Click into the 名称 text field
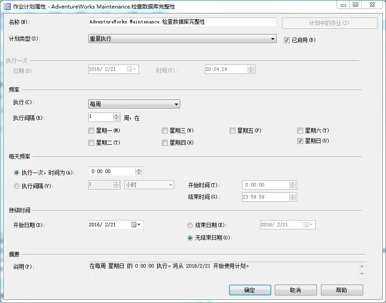386x303 pixels. point(182,22)
